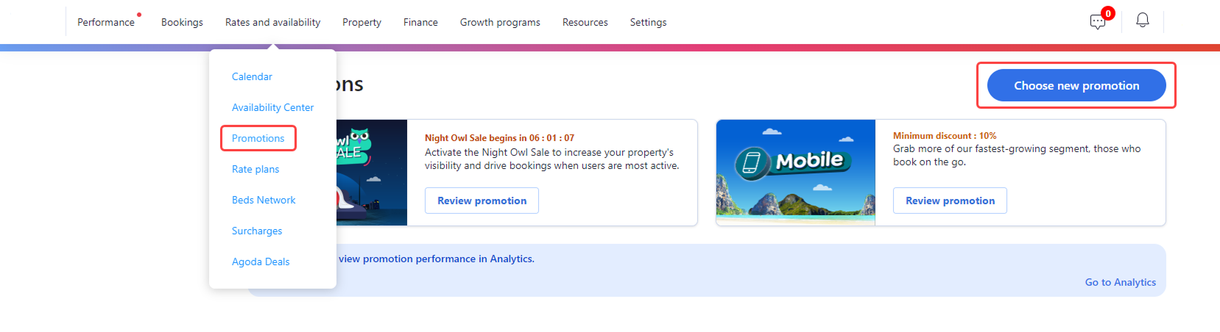Screen dimensions: 1220x332
Task: Click the Night Owl Sale countdown text
Action: [499, 137]
